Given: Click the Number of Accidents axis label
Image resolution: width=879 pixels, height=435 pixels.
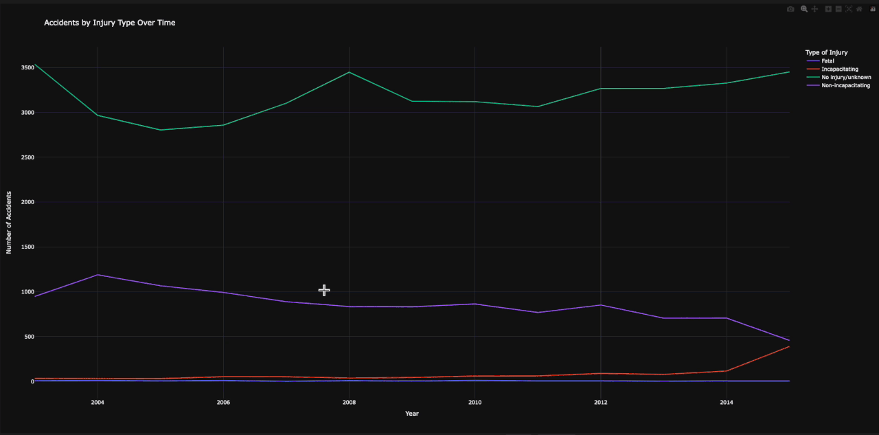Looking at the screenshot, I should point(8,221).
